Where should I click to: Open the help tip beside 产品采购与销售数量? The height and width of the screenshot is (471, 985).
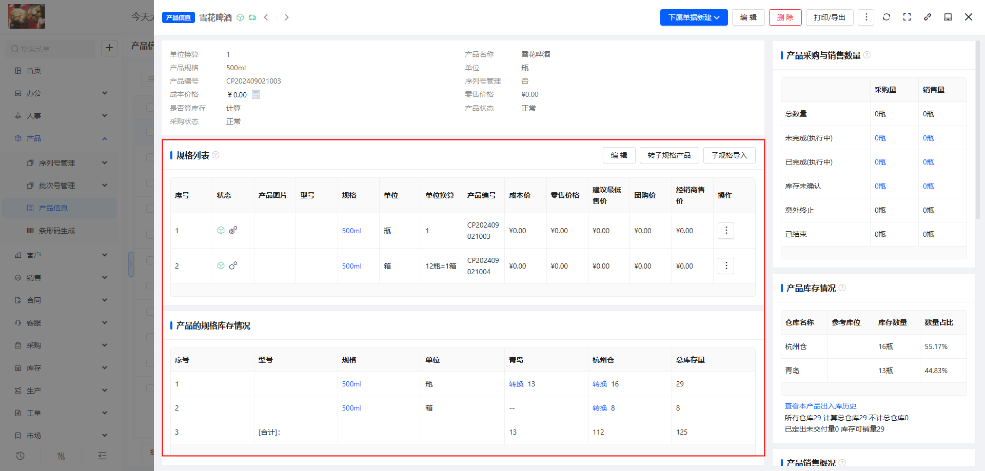tap(866, 55)
